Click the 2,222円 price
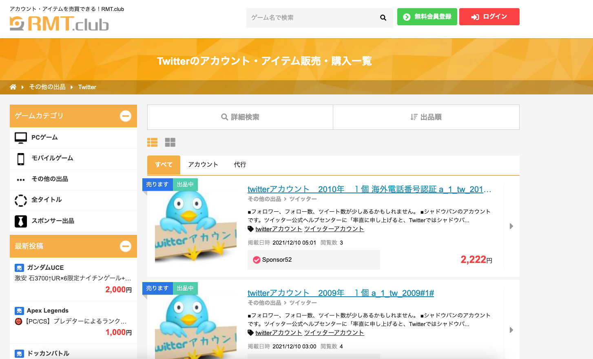Screen dimensions: 593x359 click(476, 260)
